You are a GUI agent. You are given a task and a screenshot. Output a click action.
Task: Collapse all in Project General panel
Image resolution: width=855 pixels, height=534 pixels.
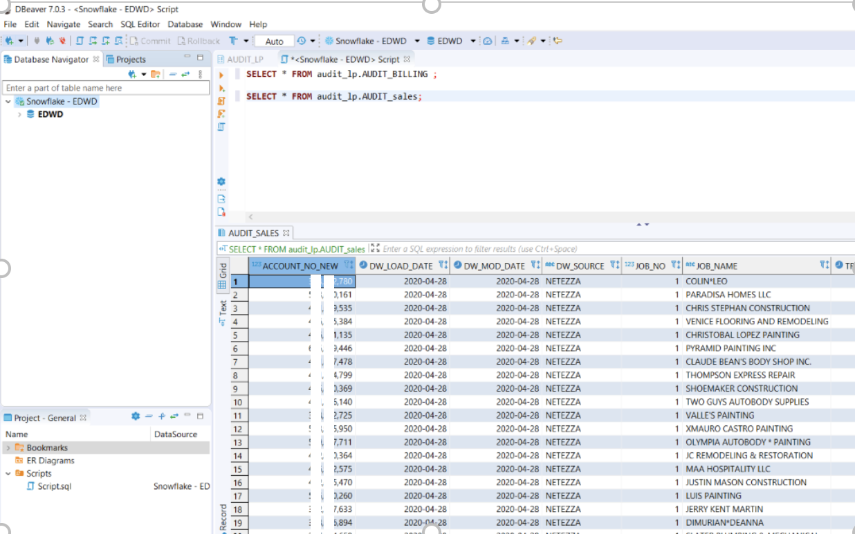[149, 416]
